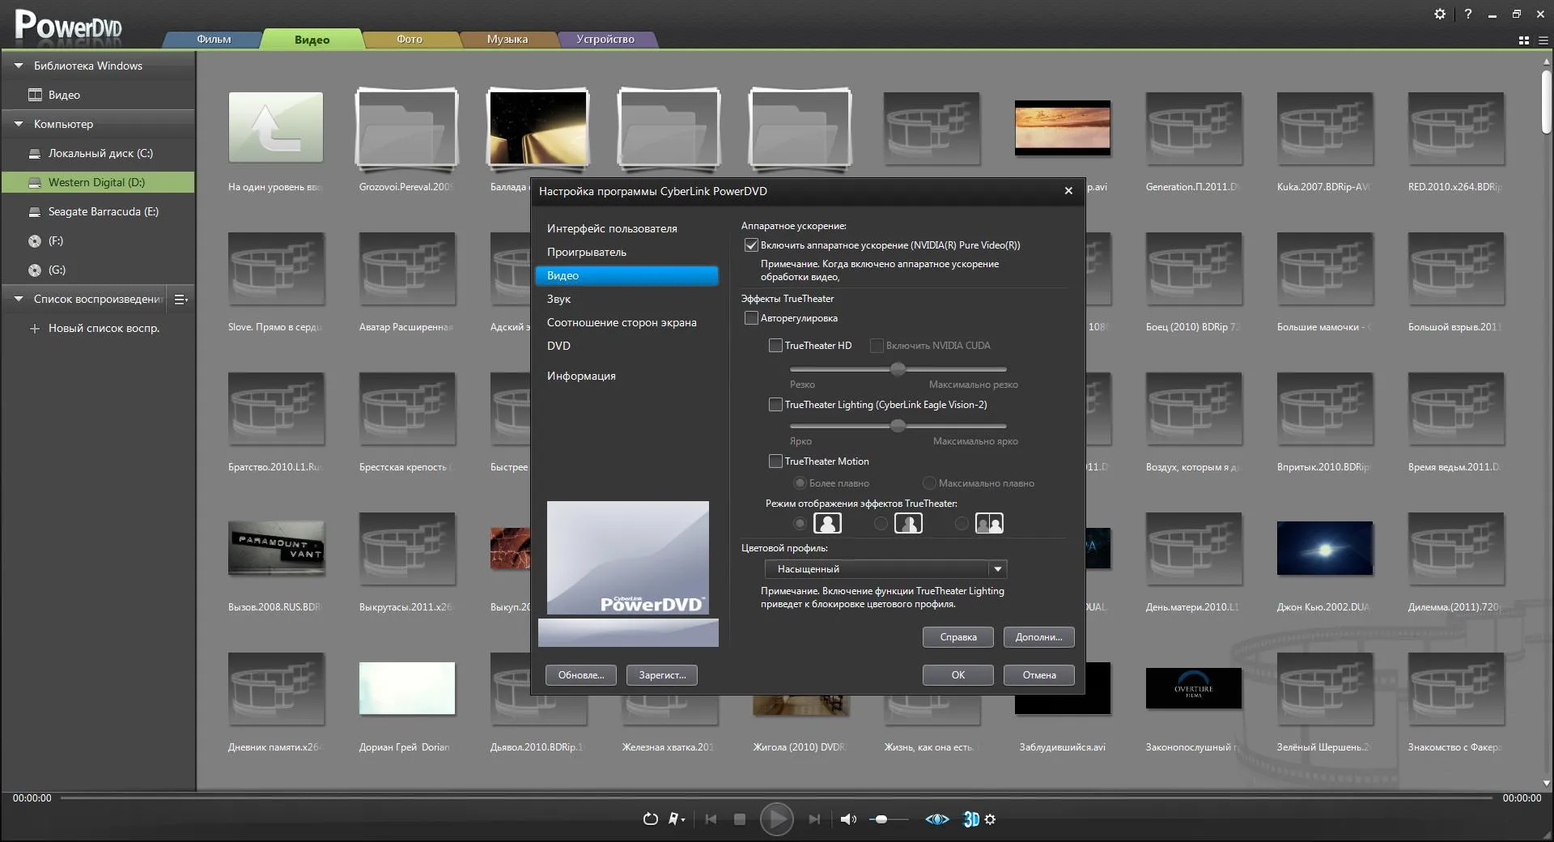Image resolution: width=1554 pixels, height=842 pixels.
Task: Click the playback seek bar
Action: (x=776, y=798)
